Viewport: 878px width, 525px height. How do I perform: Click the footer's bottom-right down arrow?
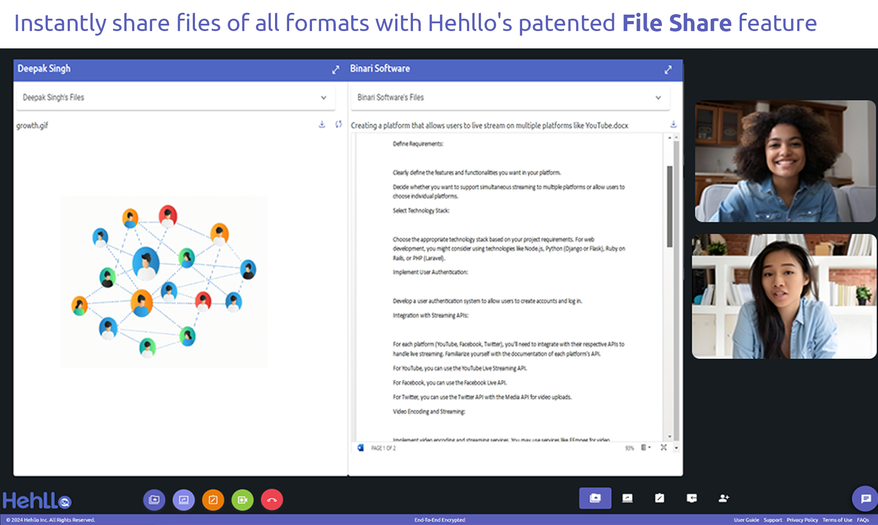pos(677,448)
